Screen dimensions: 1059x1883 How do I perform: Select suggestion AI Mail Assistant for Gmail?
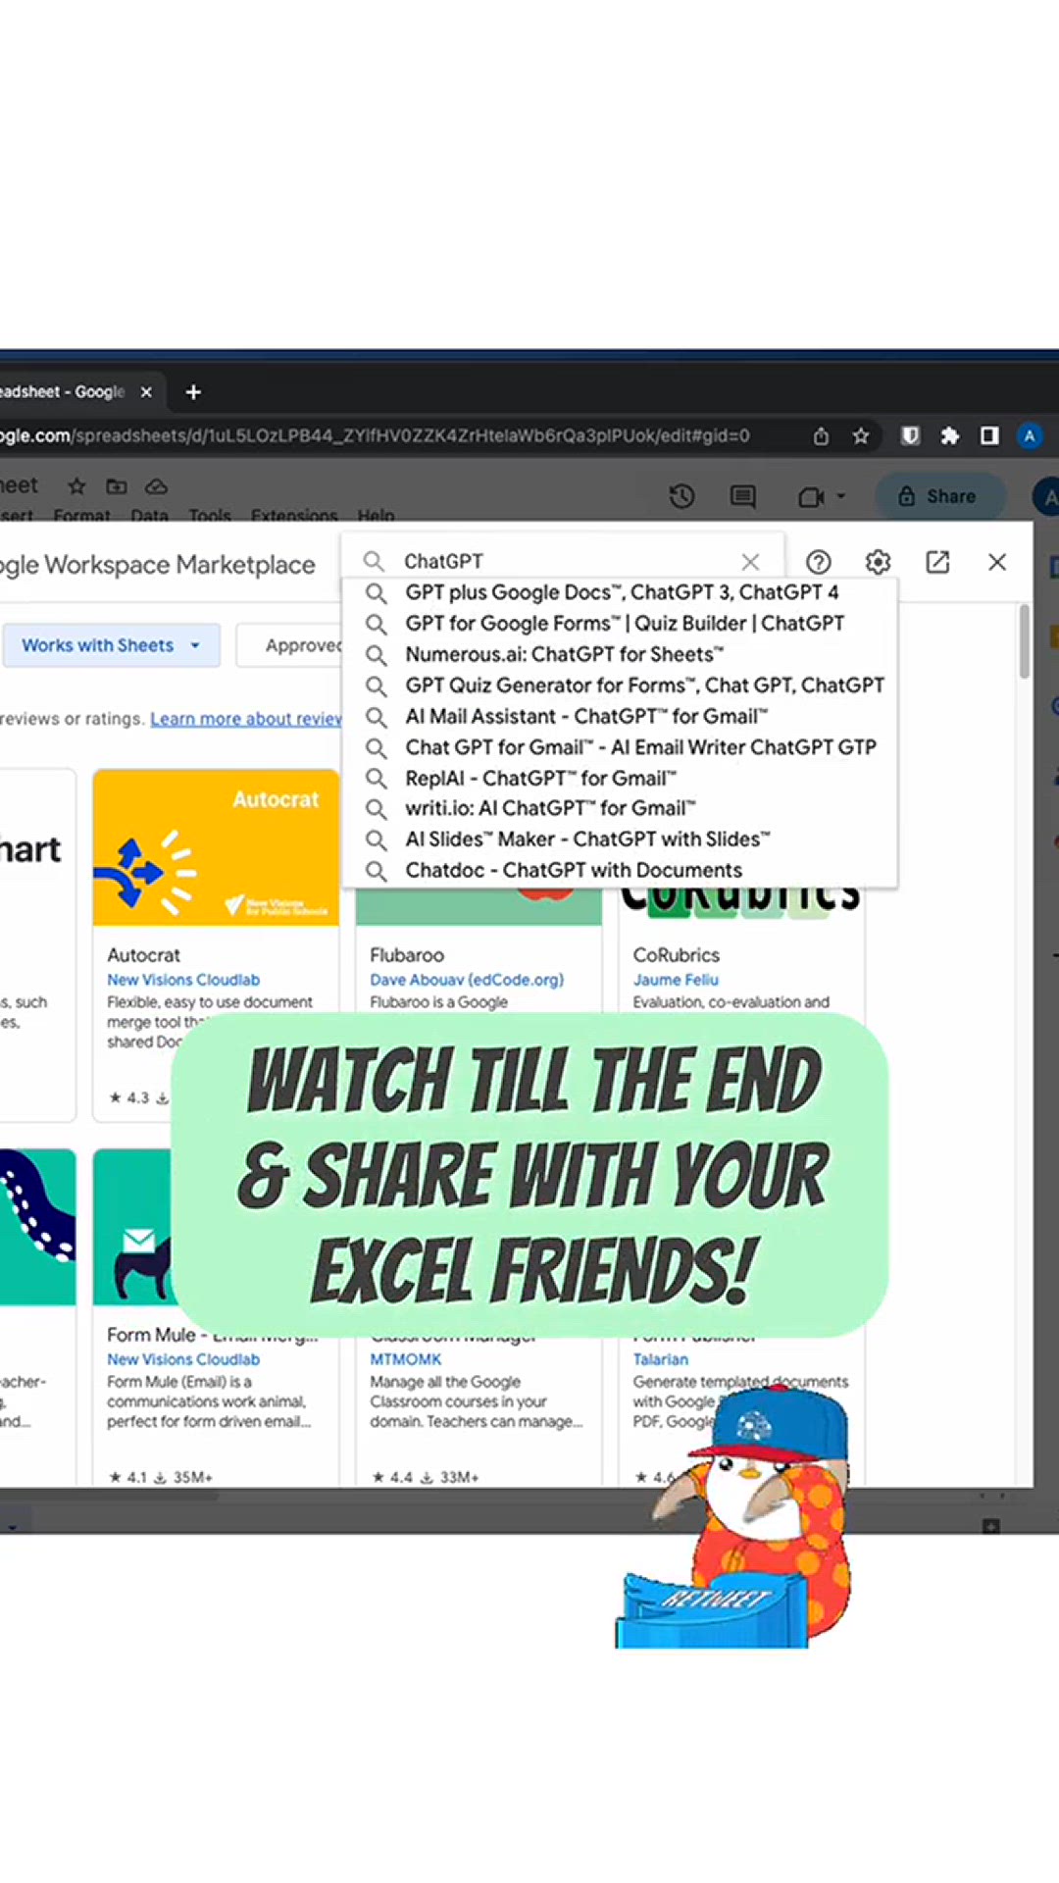click(620, 716)
